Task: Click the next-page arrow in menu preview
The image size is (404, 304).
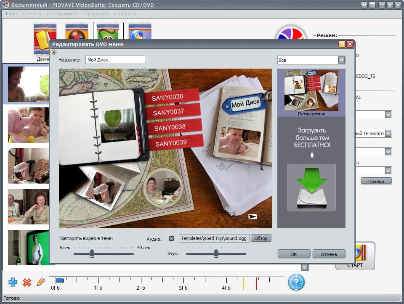Action: pyautogui.click(x=252, y=216)
